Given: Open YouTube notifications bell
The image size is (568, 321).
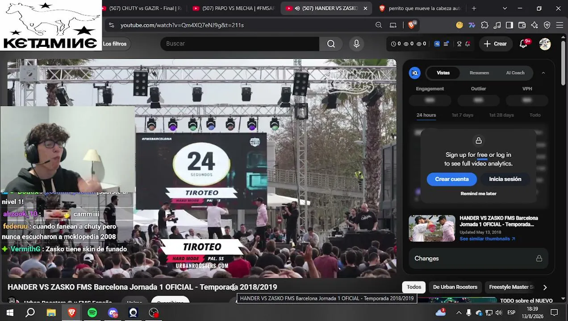Looking at the screenshot, I should pyautogui.click(x=524, y=44).
